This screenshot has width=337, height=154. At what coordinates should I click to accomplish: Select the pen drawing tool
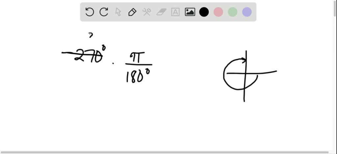[132, 12]
